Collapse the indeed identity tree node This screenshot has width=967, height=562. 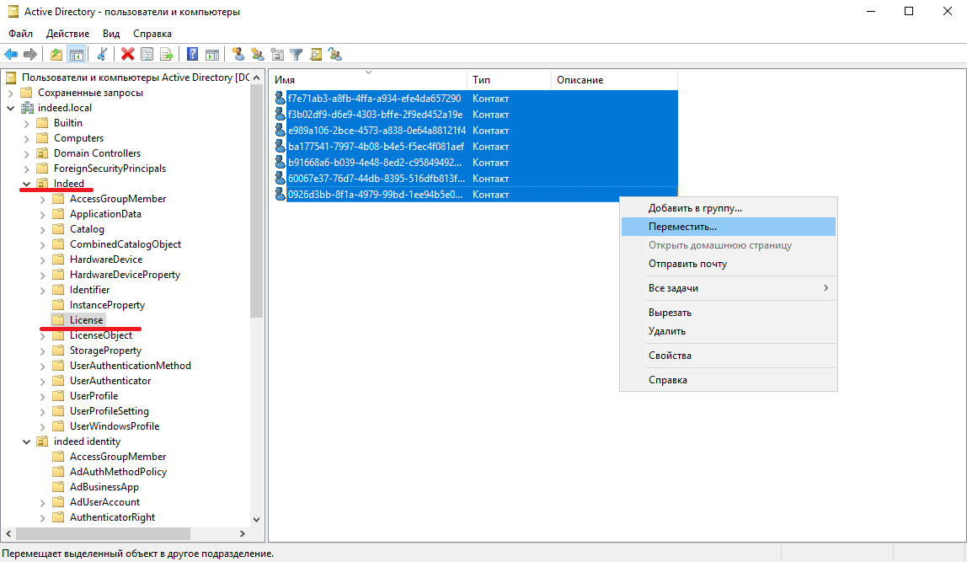[26, 442]
